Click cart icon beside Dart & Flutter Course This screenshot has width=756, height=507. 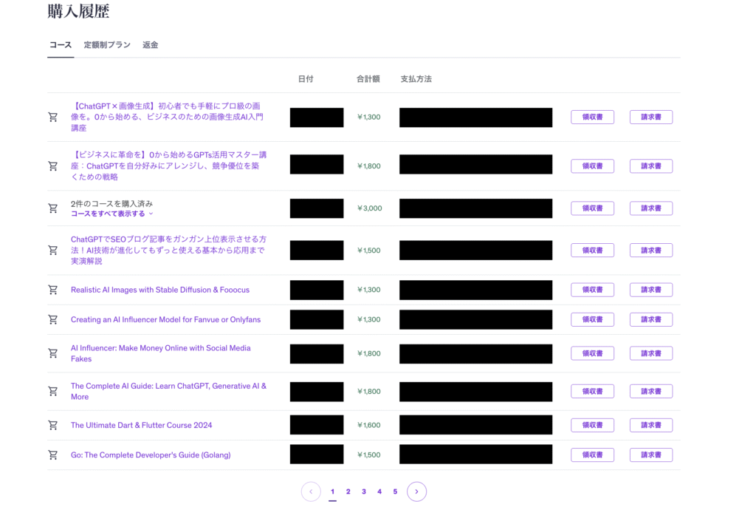(53, 426)
